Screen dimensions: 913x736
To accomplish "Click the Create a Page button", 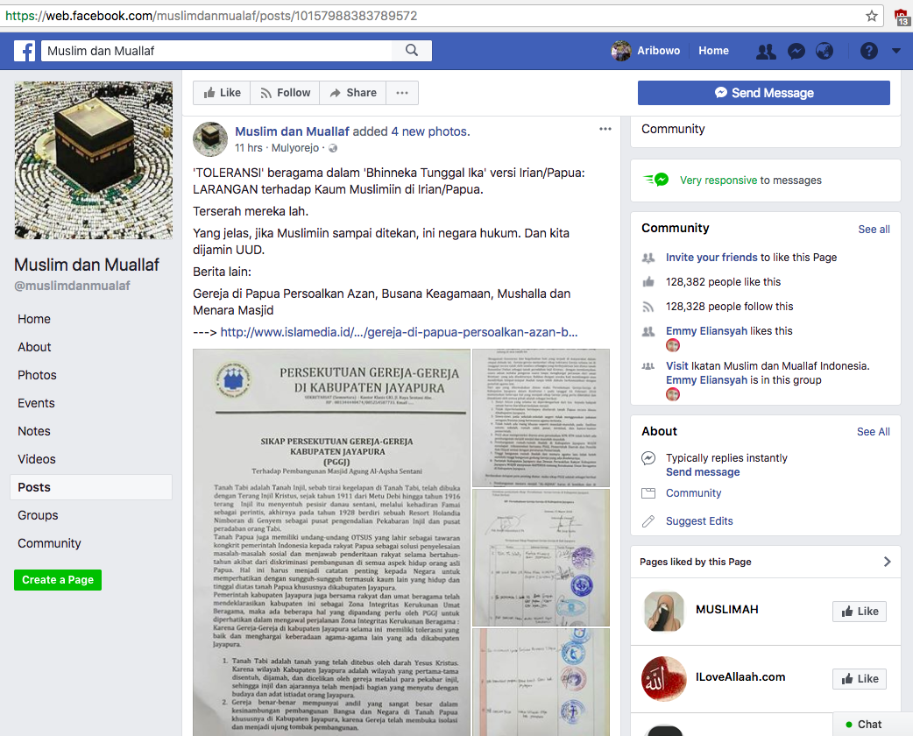I will 58,580.
